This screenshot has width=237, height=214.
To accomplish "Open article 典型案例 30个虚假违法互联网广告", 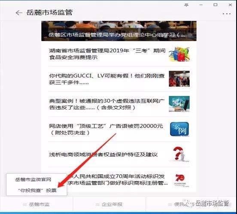I will coord(119,104).
